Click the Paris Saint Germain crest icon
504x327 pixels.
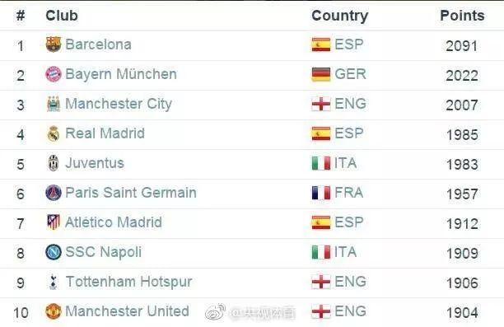pyautogui.click(x=54, y=193)
